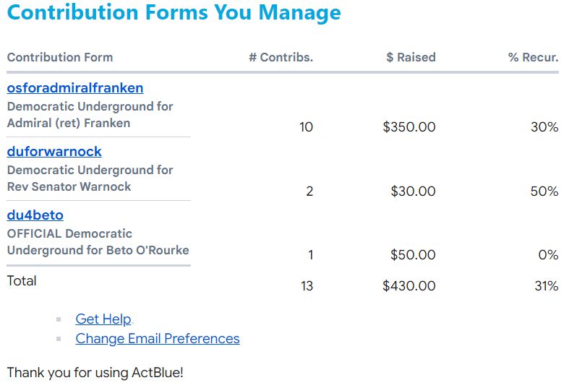Click the 50% recurring value for Warnock

[x=544, y=191]
